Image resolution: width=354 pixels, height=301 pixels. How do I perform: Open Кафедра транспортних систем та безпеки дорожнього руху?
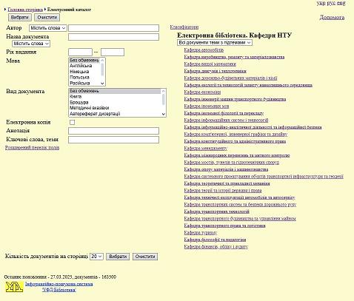(x=240, y=205)
